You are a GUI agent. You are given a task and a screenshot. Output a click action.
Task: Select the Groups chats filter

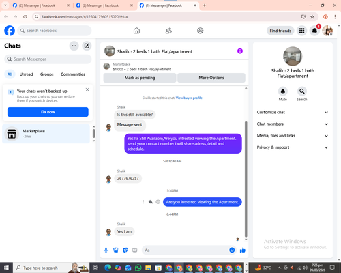pos(46,74)
